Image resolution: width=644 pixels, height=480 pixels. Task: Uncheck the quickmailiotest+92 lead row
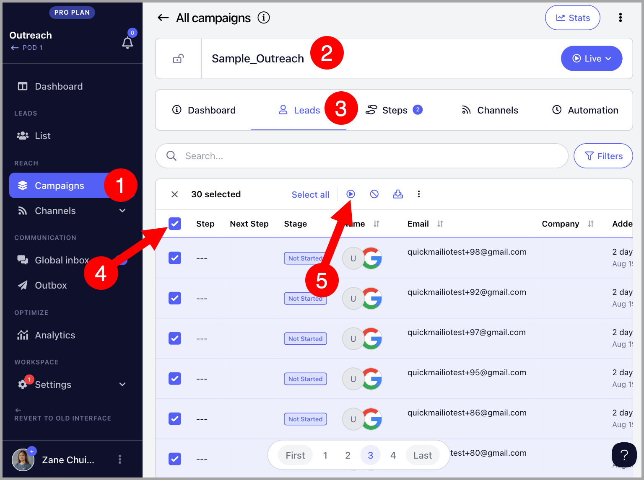pos(175,298)
